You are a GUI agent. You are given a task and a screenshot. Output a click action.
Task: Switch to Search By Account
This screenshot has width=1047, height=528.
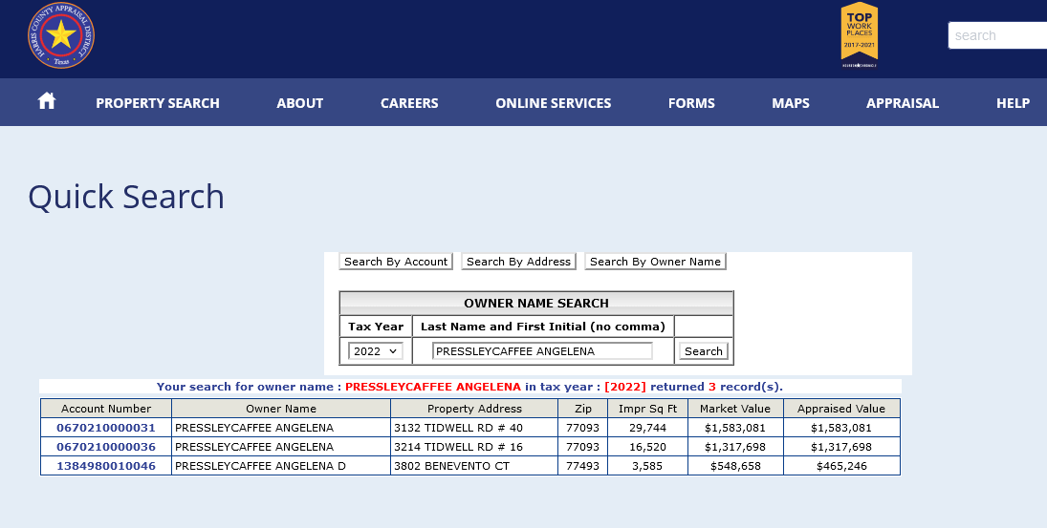[396, 262]
